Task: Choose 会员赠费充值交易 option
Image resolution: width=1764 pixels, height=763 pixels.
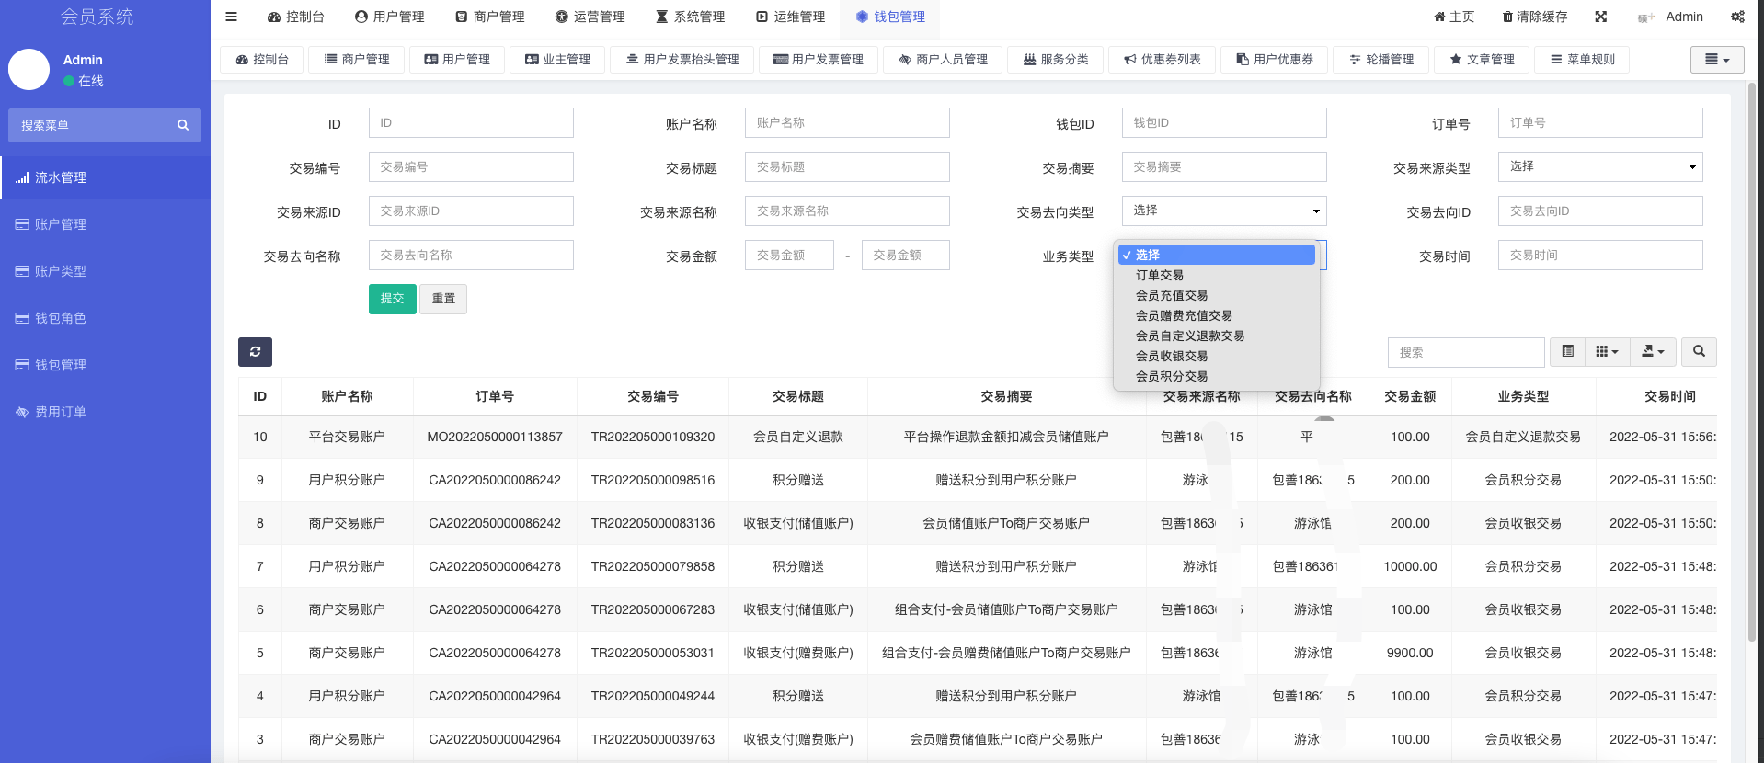Action: (1216, 315)
